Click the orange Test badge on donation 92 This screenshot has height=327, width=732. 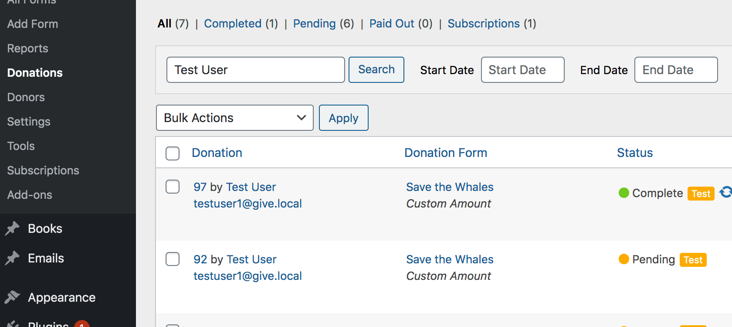tap(693, 259)
